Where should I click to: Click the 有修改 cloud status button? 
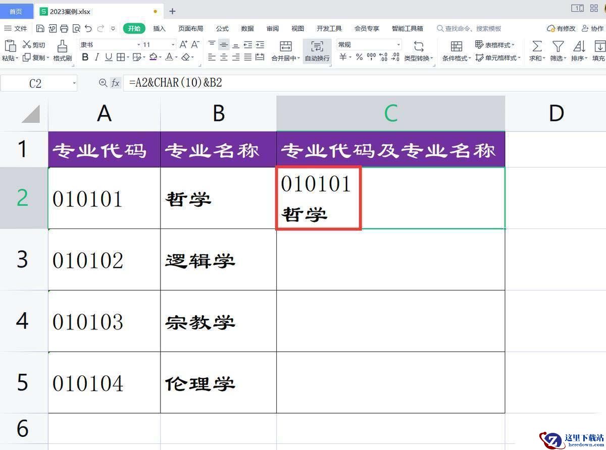tap(561, 29)
